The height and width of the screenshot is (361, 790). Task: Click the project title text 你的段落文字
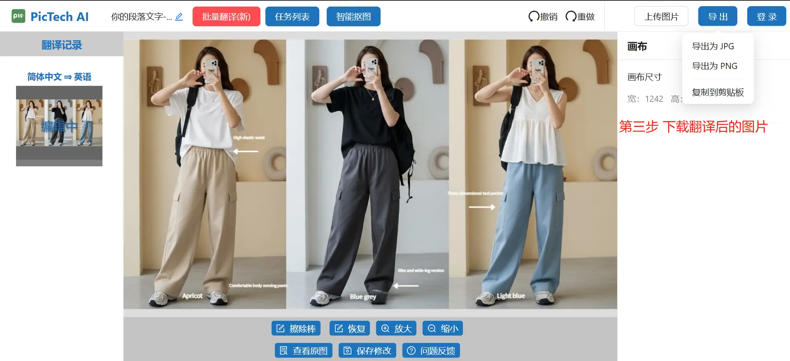click(x=142, y=17)
